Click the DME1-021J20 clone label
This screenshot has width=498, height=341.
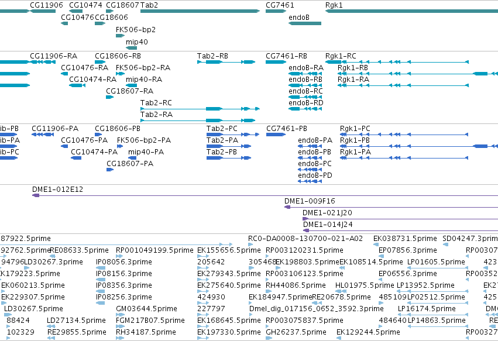tap(327, 213)
